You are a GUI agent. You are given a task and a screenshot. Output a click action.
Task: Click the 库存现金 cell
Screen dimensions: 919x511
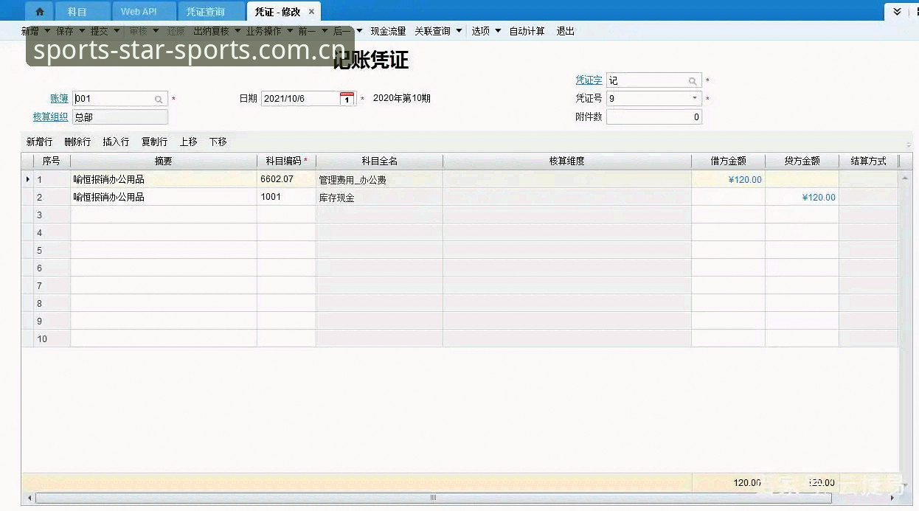(x=379, y=197)
